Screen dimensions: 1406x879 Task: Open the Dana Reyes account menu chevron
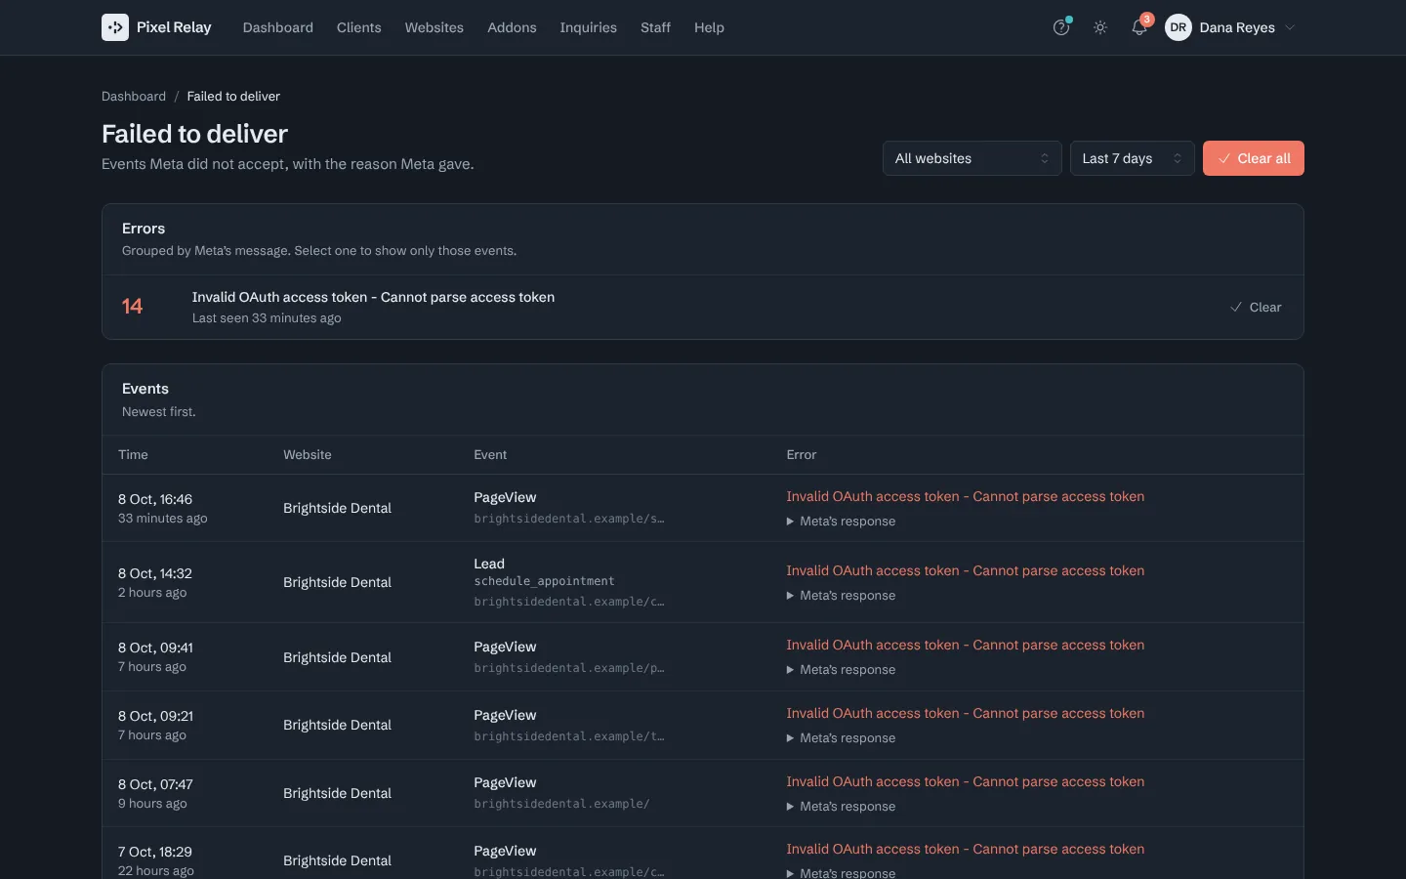pos(1290,27)
